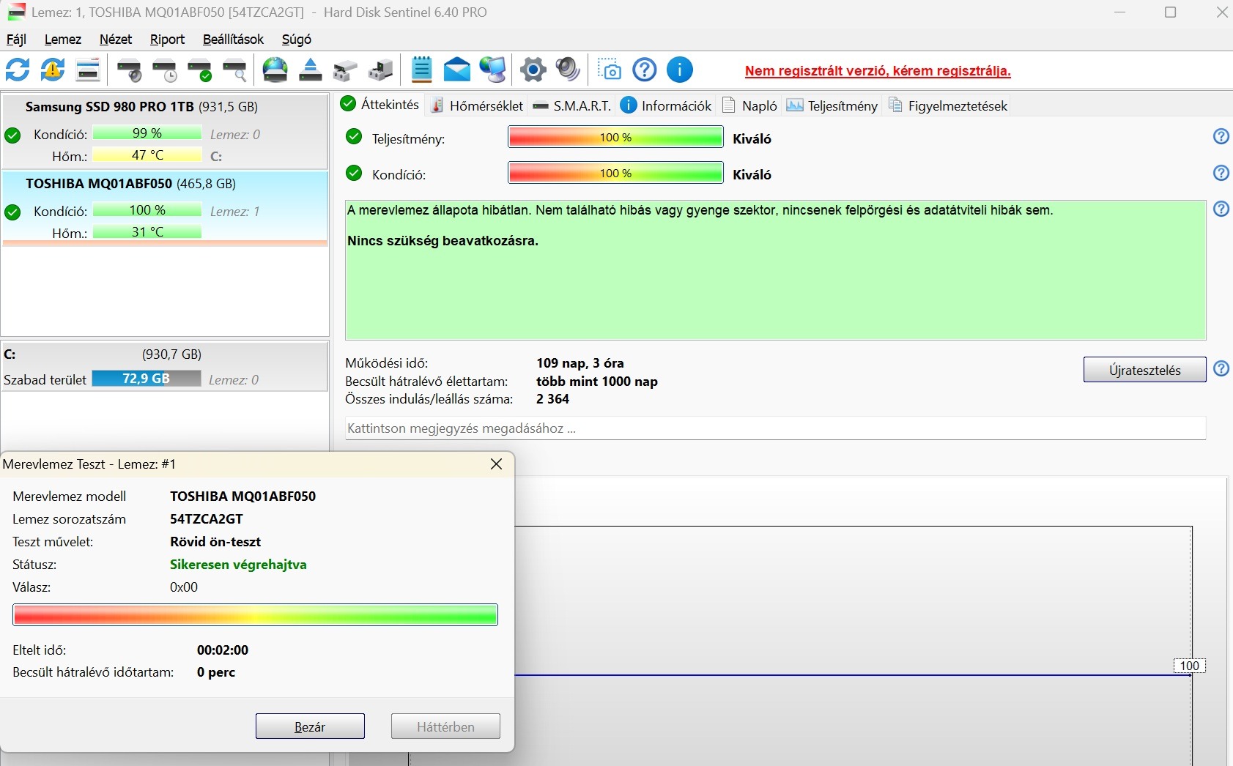Image resolution: width=1233 pixels, height=766 pixels.
Task: Open the blue notepad report icon
Action: click(422, 70)
